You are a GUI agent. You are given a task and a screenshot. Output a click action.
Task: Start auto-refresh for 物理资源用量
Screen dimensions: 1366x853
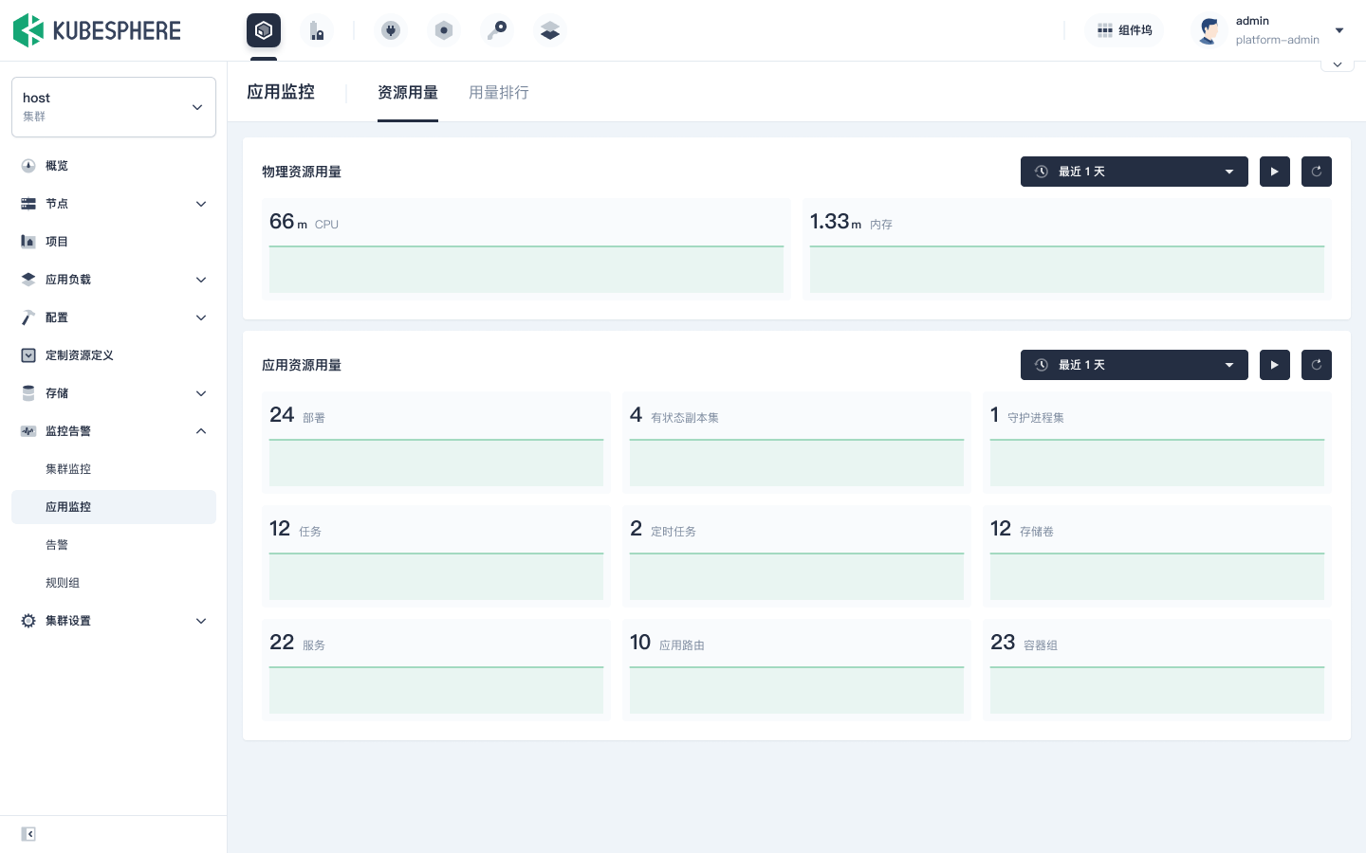(1275, 172)
